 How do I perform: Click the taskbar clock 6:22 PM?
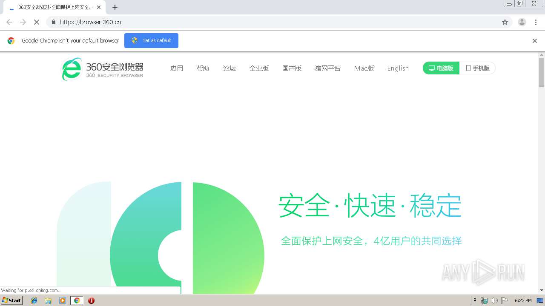coord(523,300)
